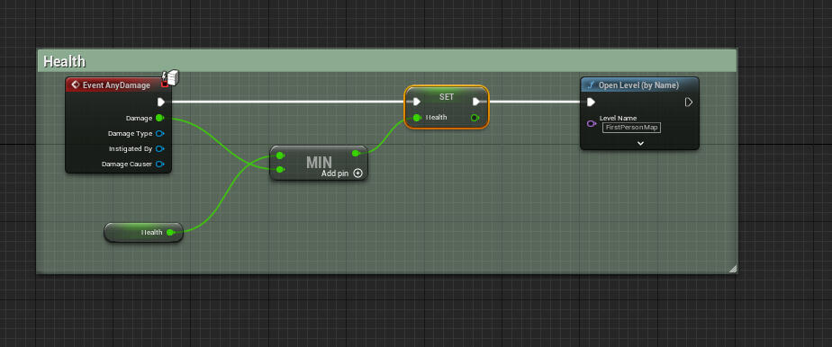The image size is (832, 347).
Task: Edit the FirstPersonMap level name field
Action: (631, 128)
